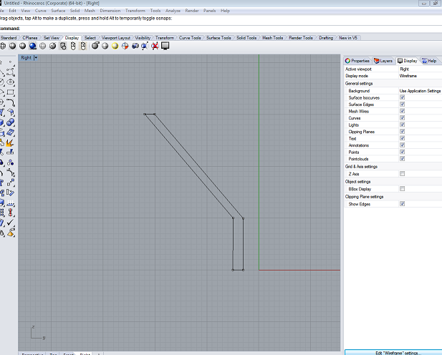The width and height of the screenshot is (442, 355).
Task: Toggle the Annotations checkbox
Action: point(403,145)
